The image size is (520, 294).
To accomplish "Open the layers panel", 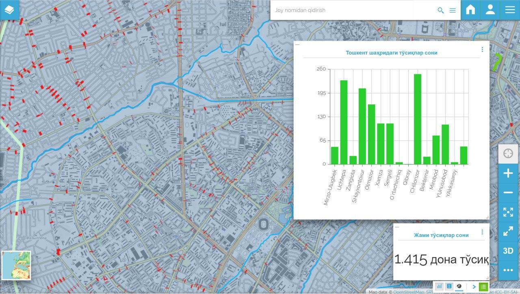I will (x=10, y=10).
